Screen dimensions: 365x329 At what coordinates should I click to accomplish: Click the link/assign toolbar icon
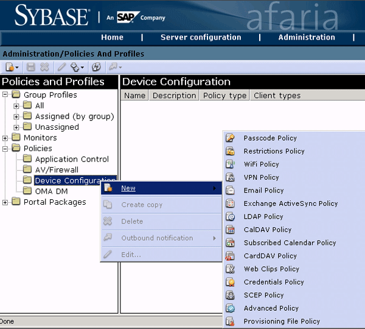coord(75,67)
